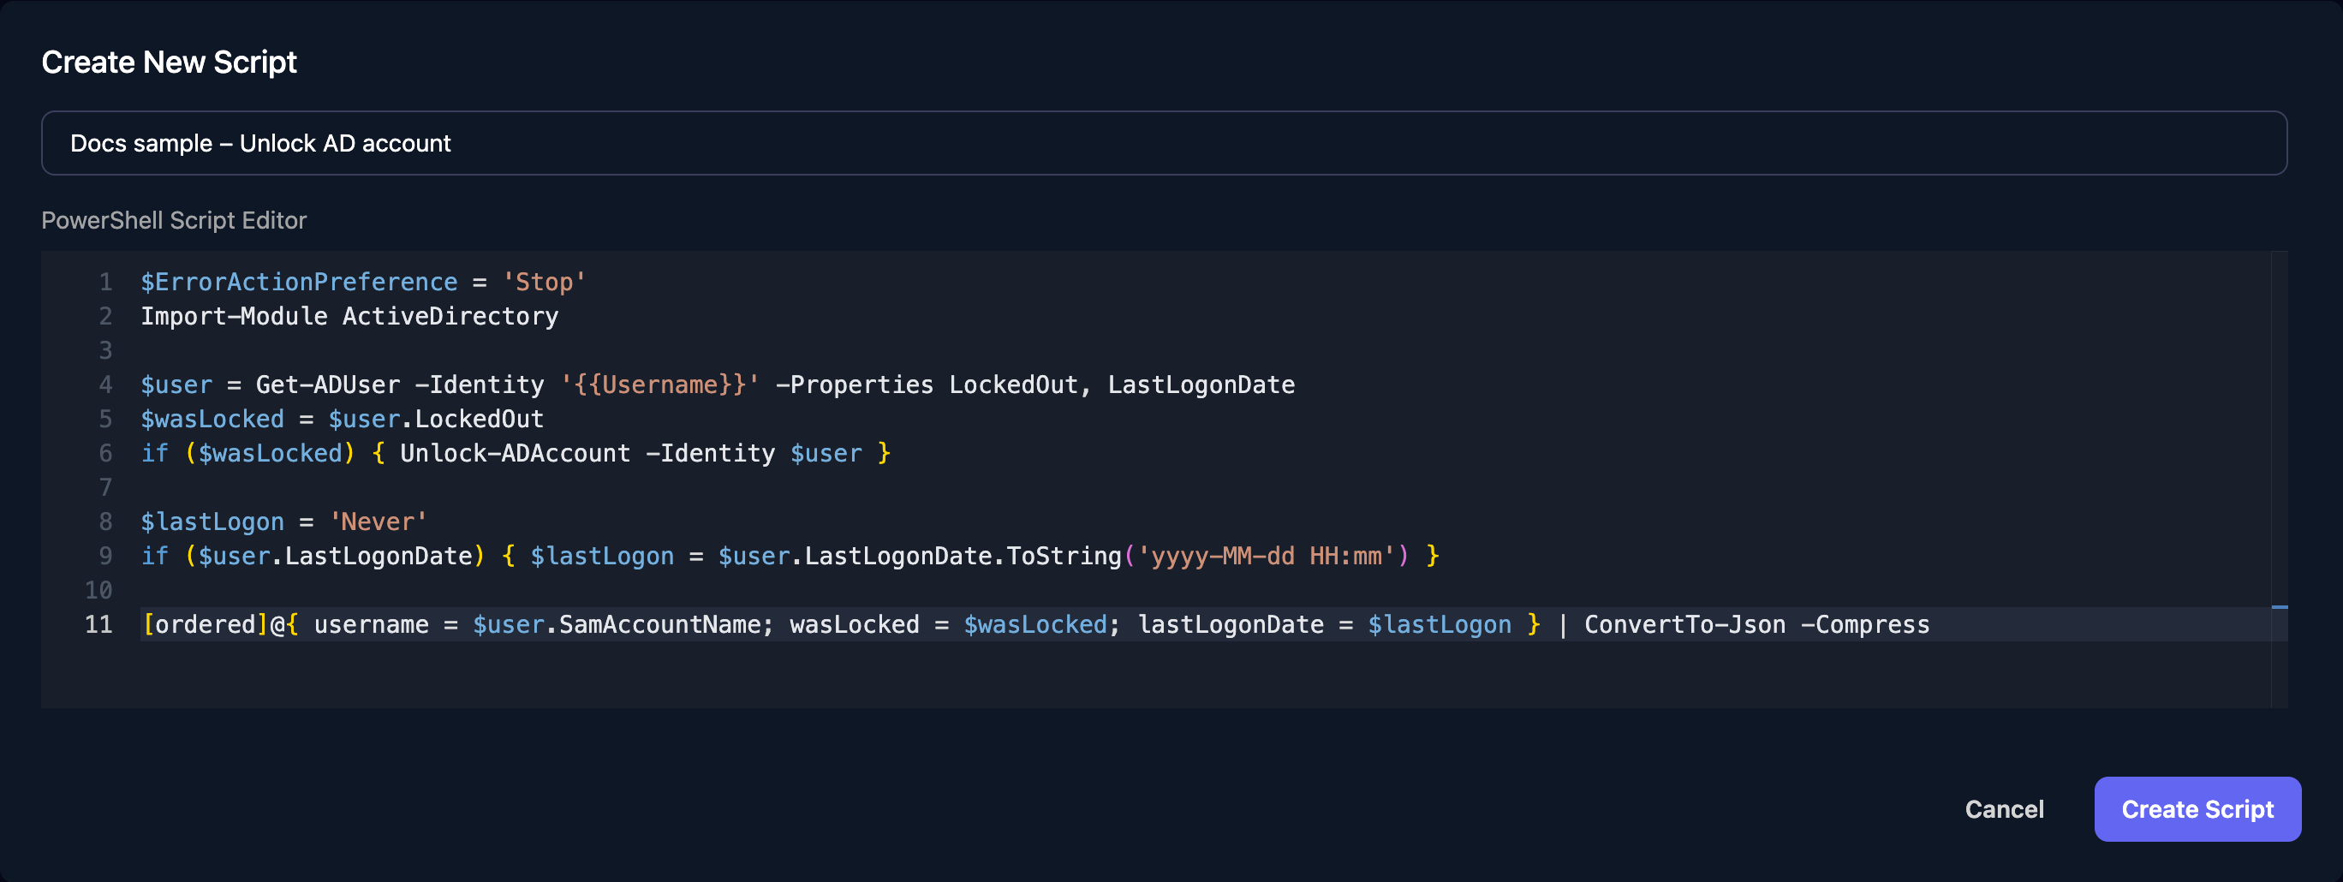Click line number 3 in gutter
Viewport: 2343px width, 882px height.
105,351
